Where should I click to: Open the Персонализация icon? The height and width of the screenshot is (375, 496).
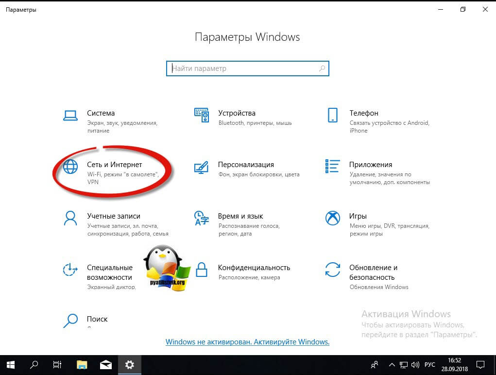point(201,167)
